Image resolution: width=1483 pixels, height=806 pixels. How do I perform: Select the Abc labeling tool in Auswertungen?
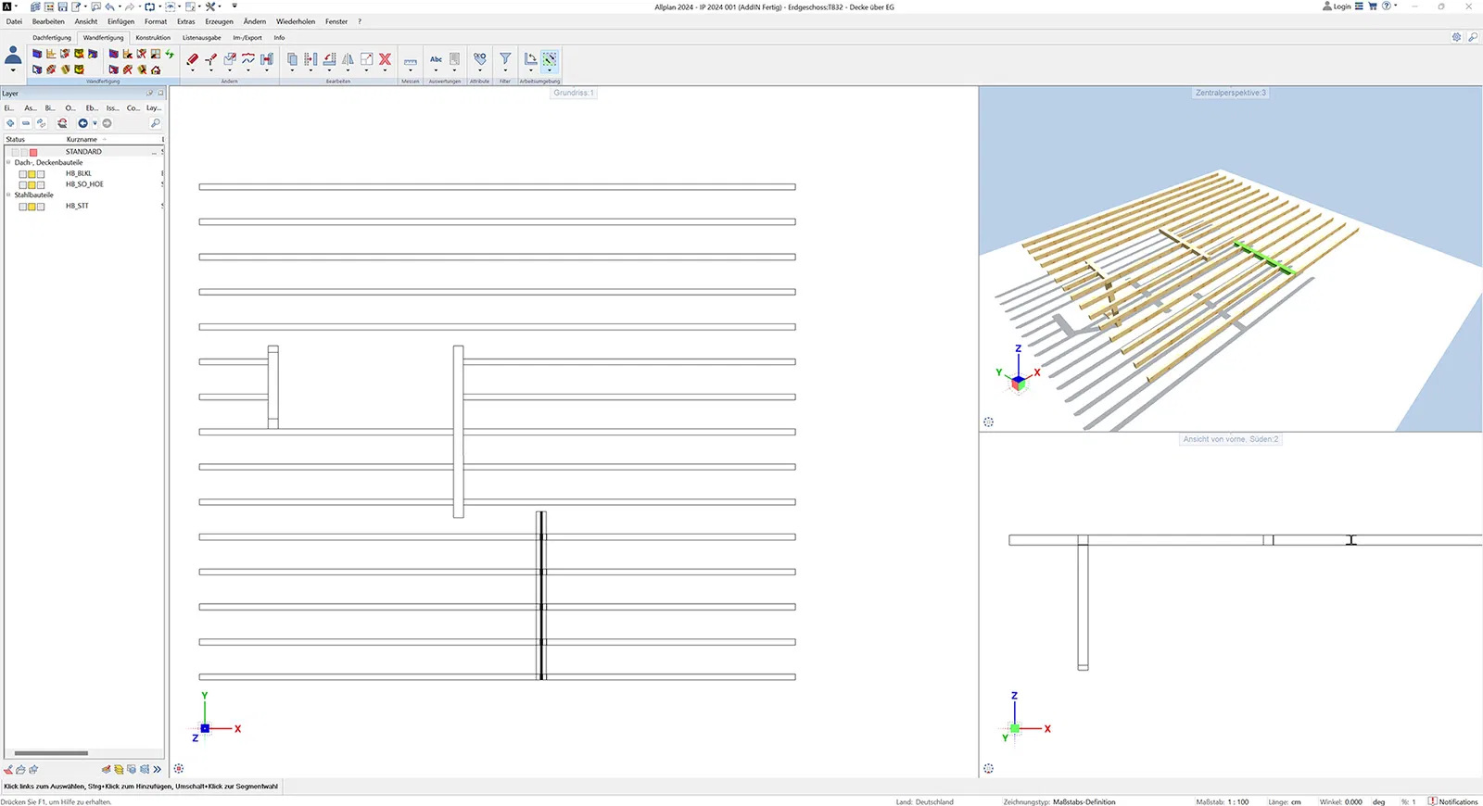(436, 59)
